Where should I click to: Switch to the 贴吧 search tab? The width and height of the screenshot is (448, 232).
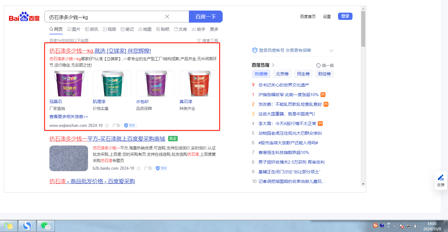point(163,29)
